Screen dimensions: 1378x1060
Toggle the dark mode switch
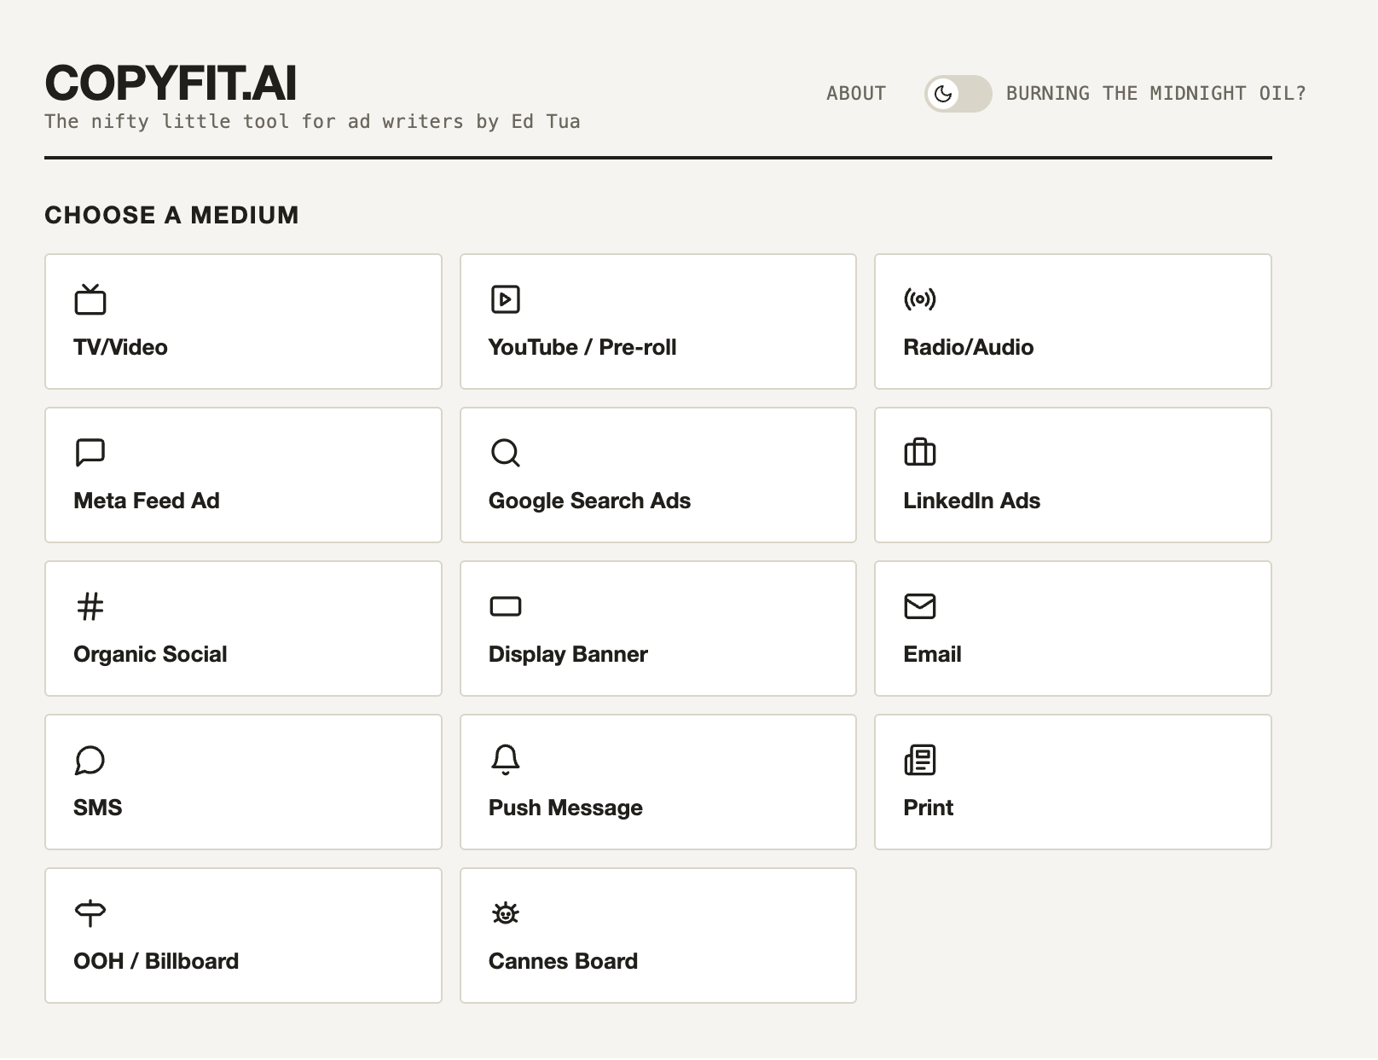point(958,94)
